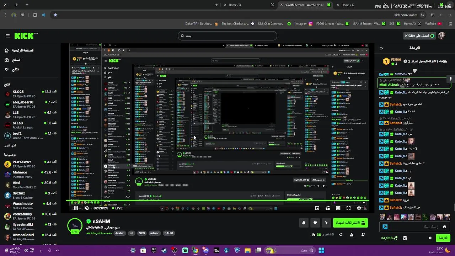Image resolution: width=455 pixels, height=256 pixels.
Task: Unmute the stream player volume
Action: [x=86, y=208]
